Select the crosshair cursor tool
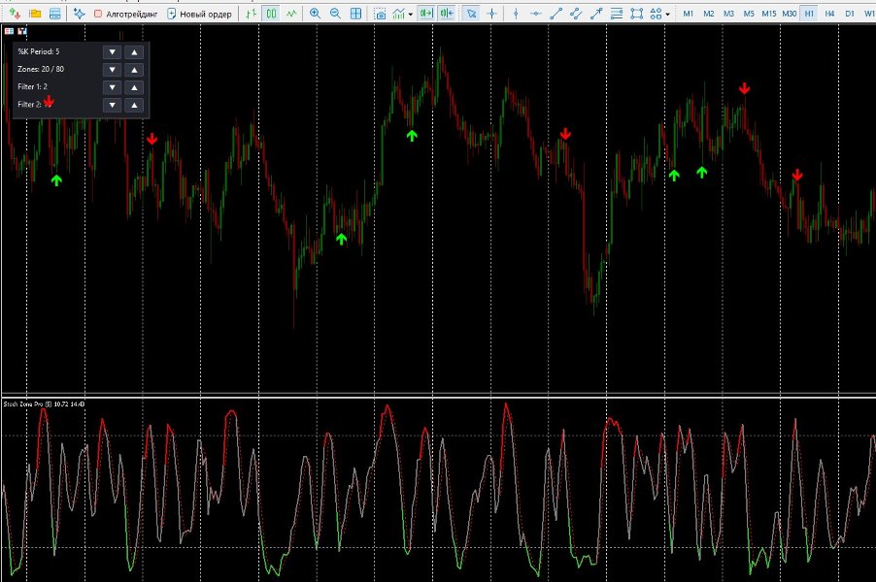876x582 pixels. pos(491,14)
